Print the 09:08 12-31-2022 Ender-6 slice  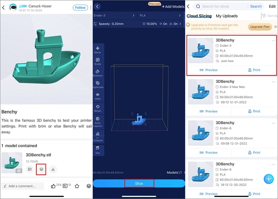[254, 152]
